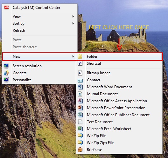Image resolution: width=168 pixels, height=158 pixels.
Task: Click the WinZip Zipx File icon
Action: 80,143
